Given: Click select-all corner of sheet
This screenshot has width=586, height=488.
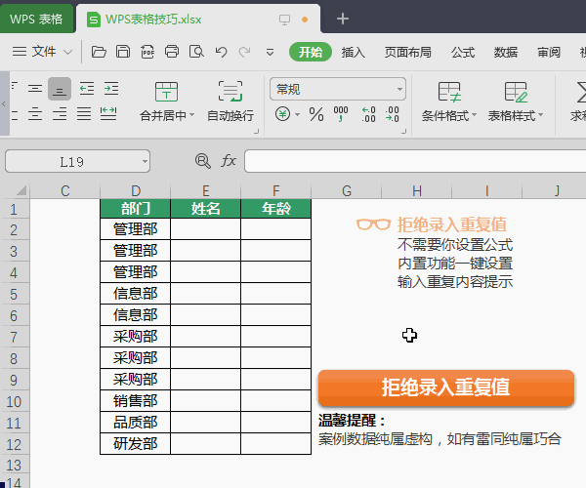Looking at the screenshot, I should click(21, 190).
